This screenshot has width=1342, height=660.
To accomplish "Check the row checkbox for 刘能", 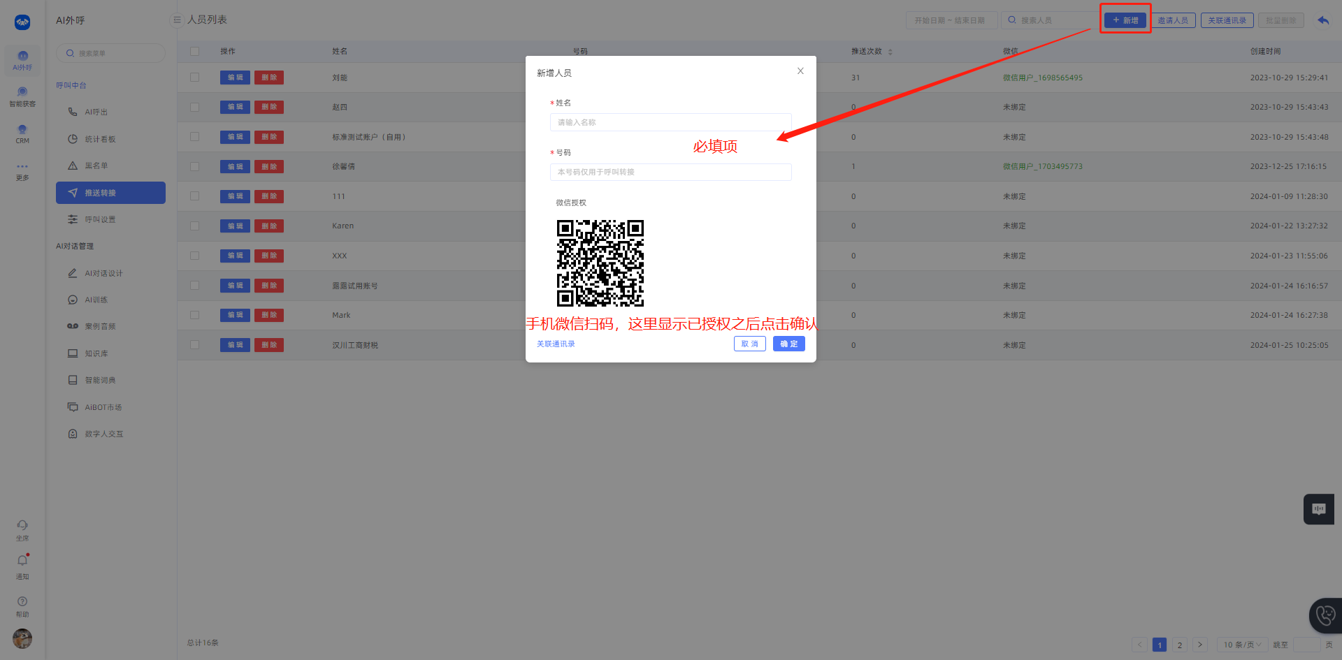I will tap(194, 78).
